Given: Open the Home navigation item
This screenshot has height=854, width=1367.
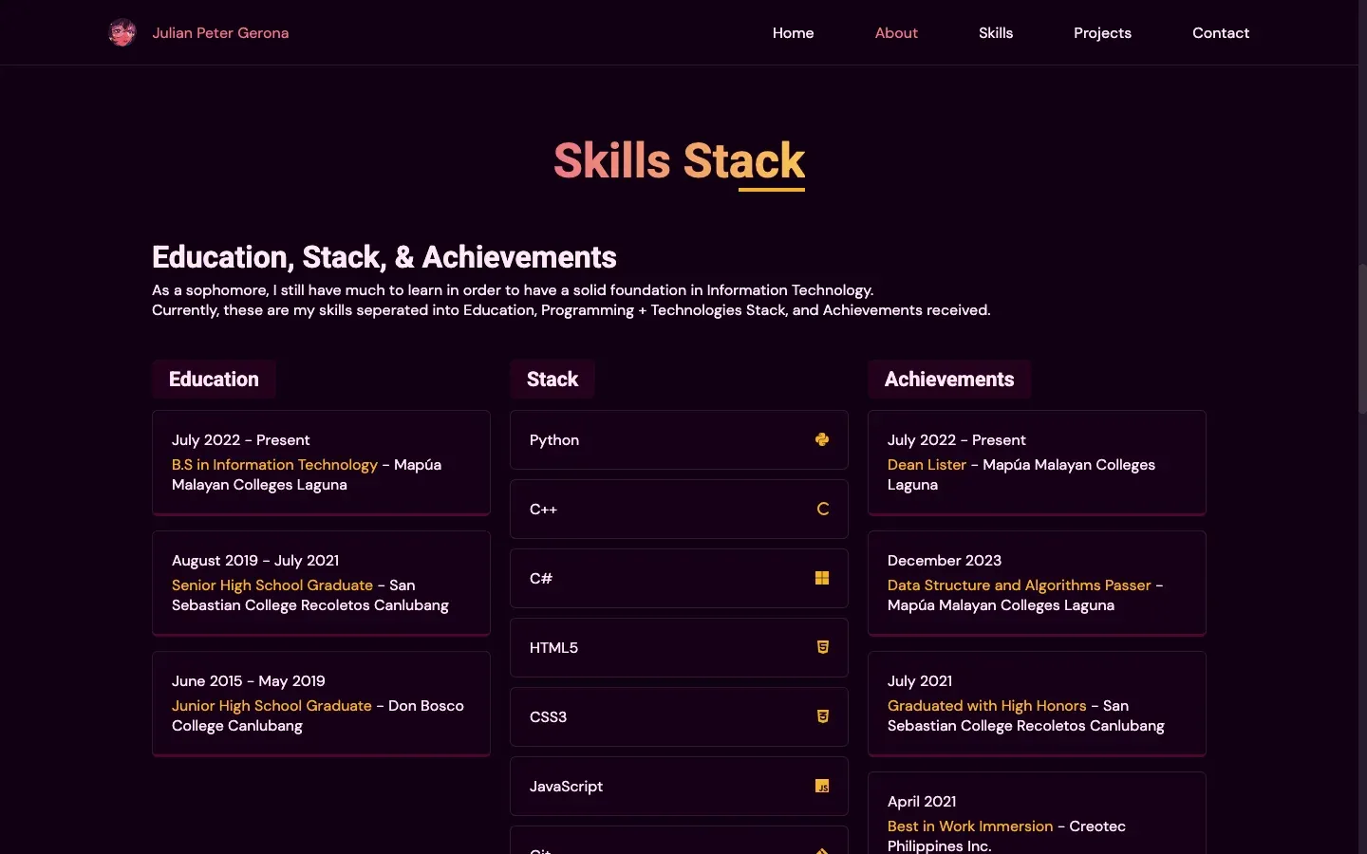Looking at the screenshot, I should click(793, 32).
